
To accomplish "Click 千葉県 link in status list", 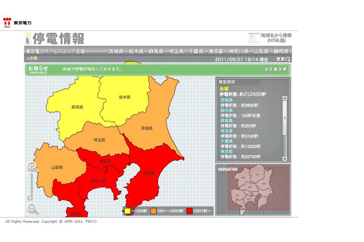I will point(226,141).
